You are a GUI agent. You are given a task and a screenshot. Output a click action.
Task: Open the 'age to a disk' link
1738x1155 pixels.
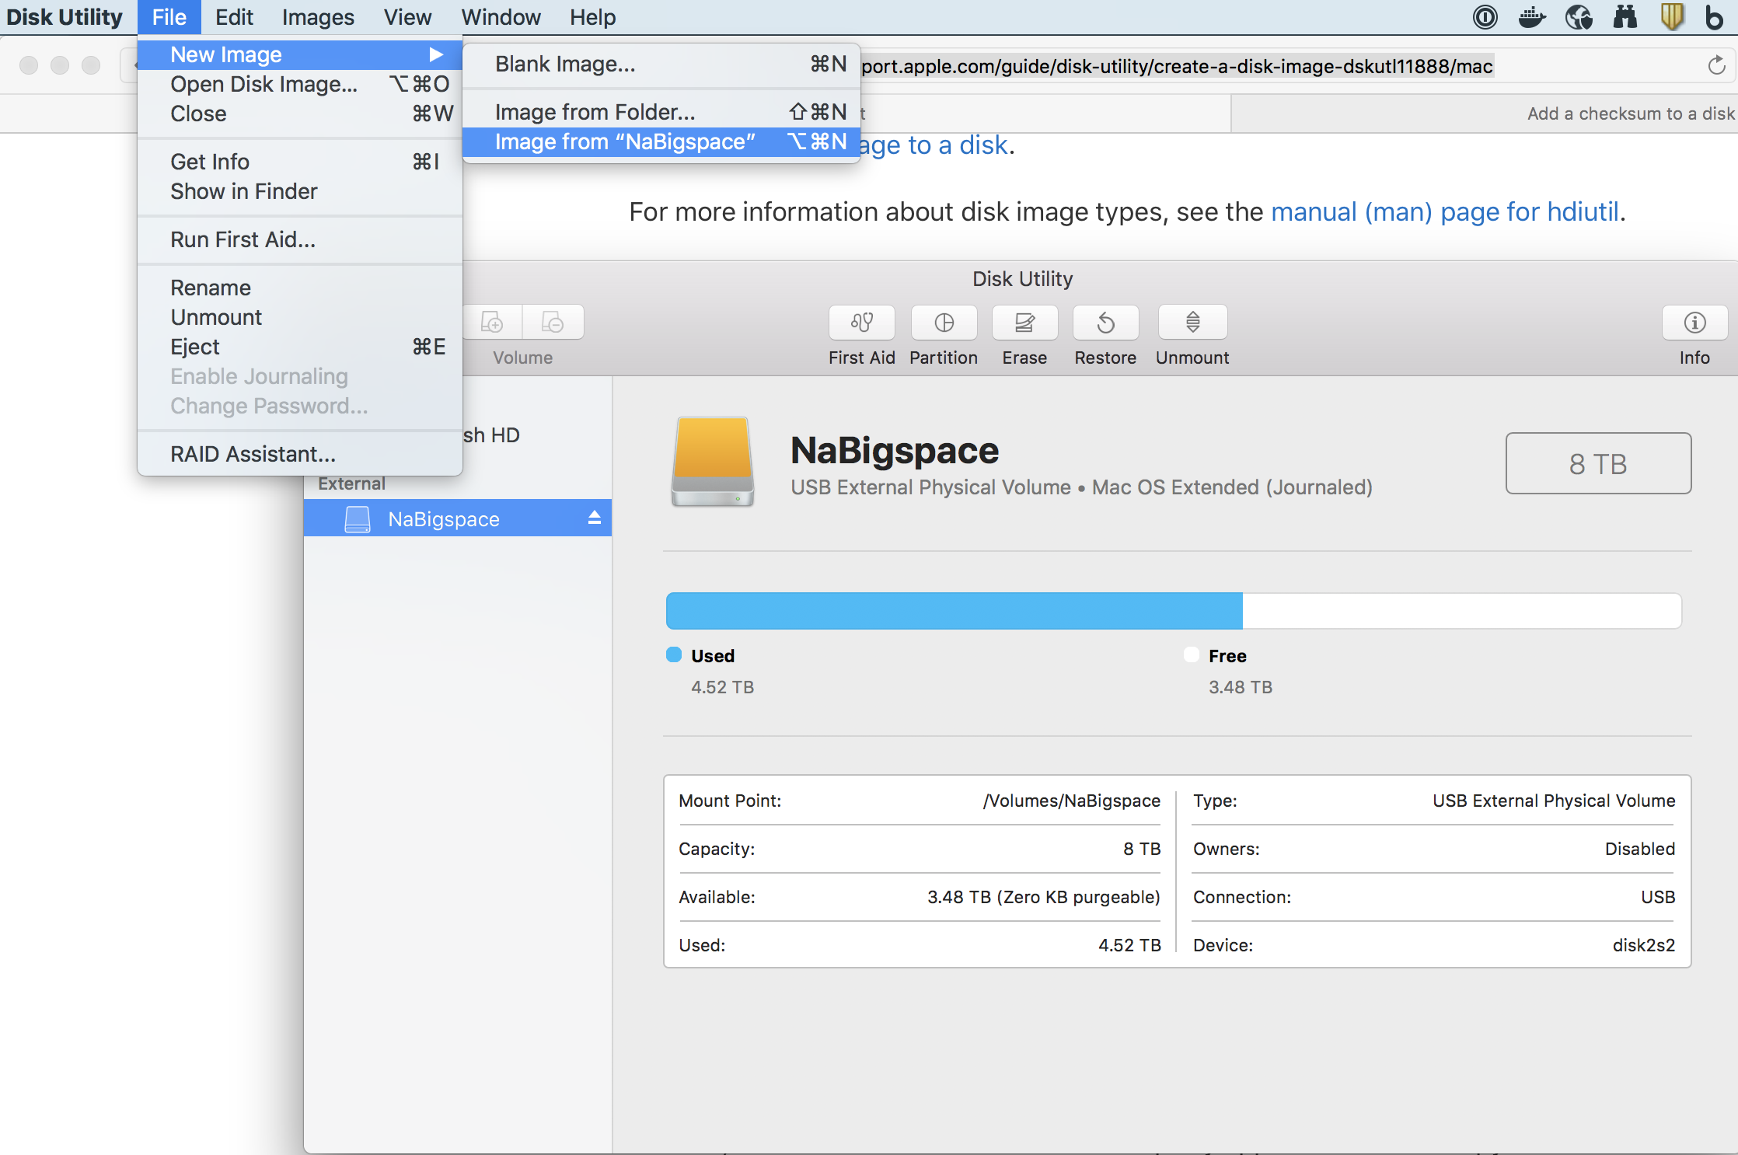tap(934, 145)
